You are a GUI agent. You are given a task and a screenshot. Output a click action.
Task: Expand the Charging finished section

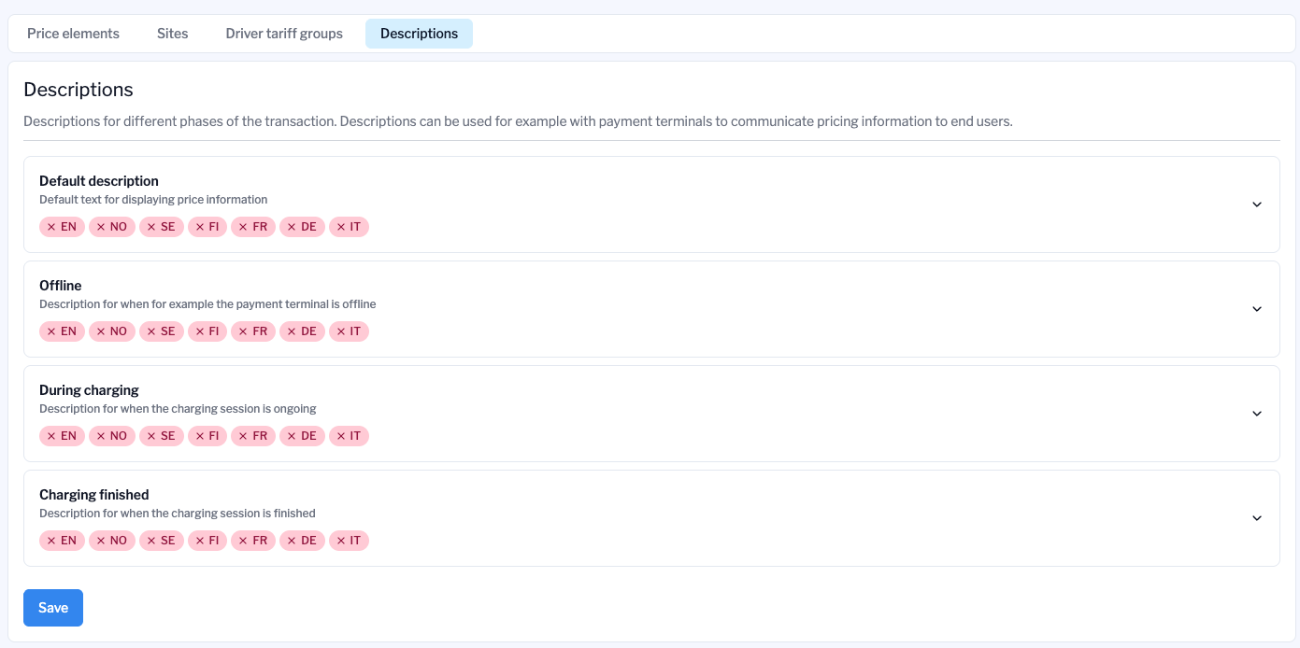coord(1257,518)
